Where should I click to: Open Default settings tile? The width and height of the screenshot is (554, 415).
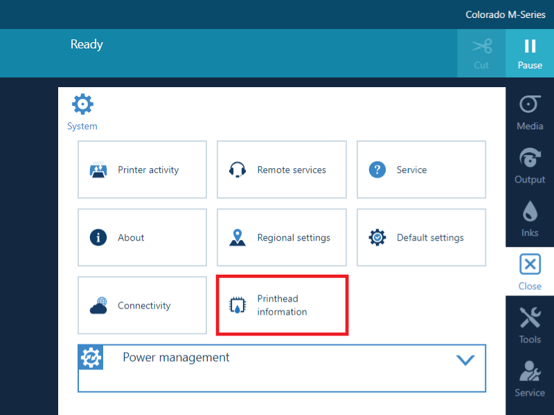(421, 237)
